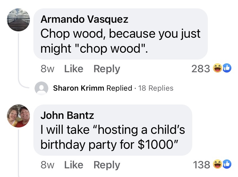Click John Bantz's couple profile photo
Viewport: 238px width, 177px height.
[x=18, y=116]
